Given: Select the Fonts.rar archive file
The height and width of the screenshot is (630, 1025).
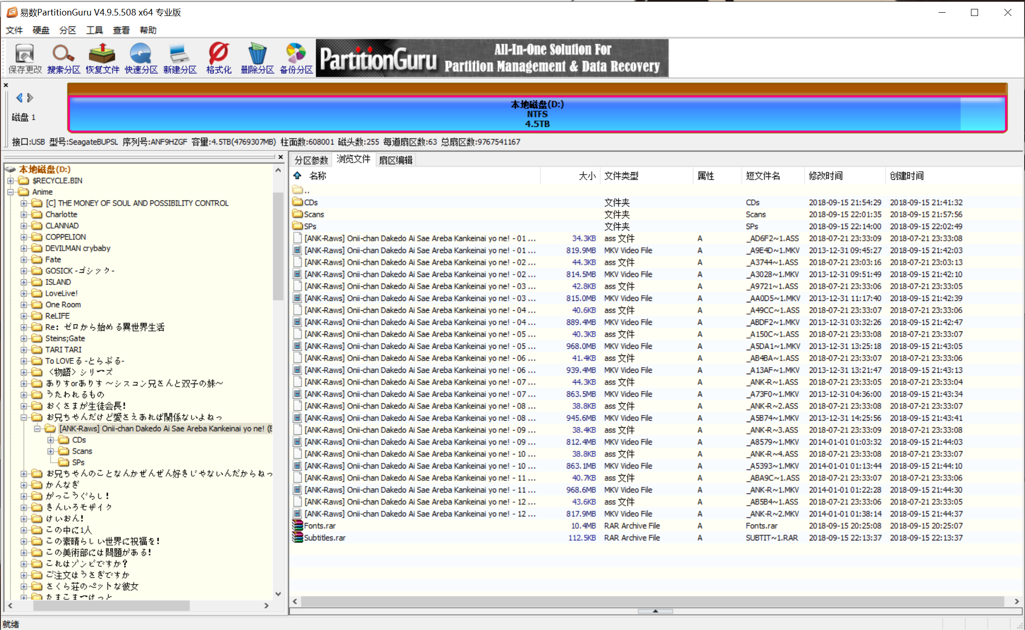Looking at the screenshot, I should (x=314, y=526).
